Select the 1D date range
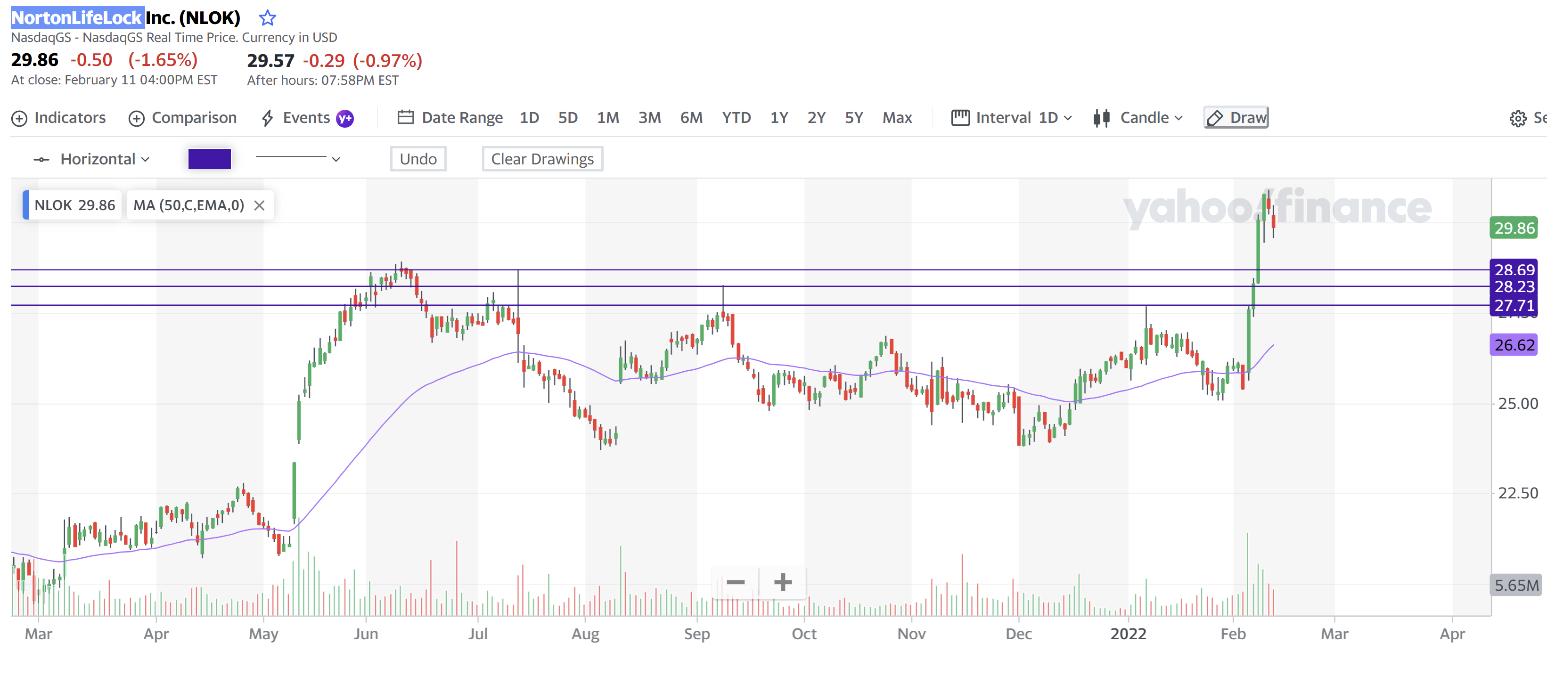Screen dimensions: 1547x676 (529, 118)
